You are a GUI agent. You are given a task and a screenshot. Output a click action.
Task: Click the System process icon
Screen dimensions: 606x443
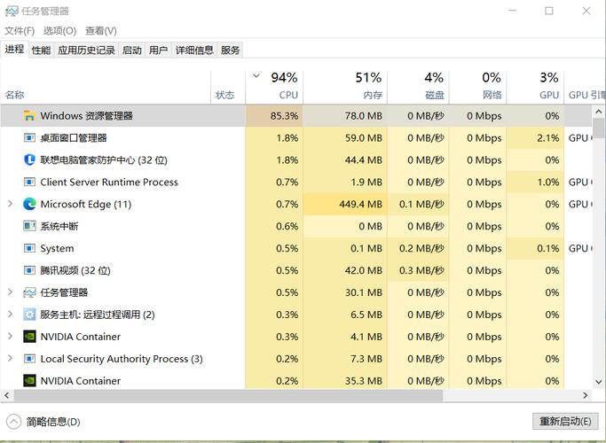pyautogui.click(x=29, y=248)
